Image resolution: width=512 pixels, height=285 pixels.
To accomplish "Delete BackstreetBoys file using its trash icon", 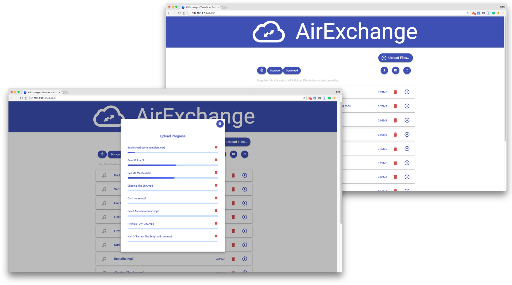I will click(216, 147).
